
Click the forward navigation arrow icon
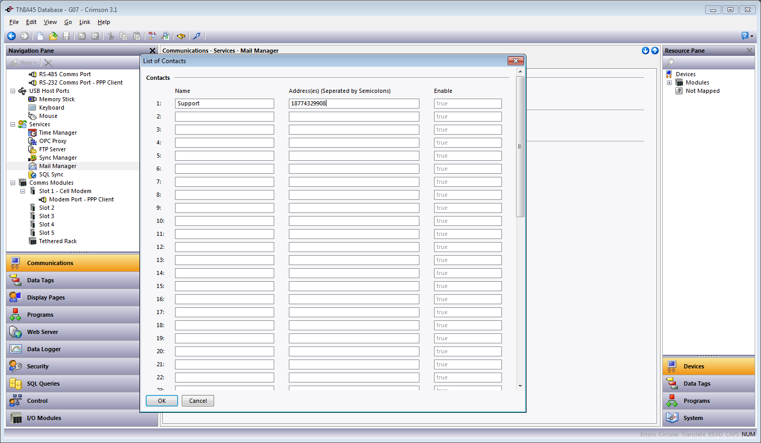point(25,36)
